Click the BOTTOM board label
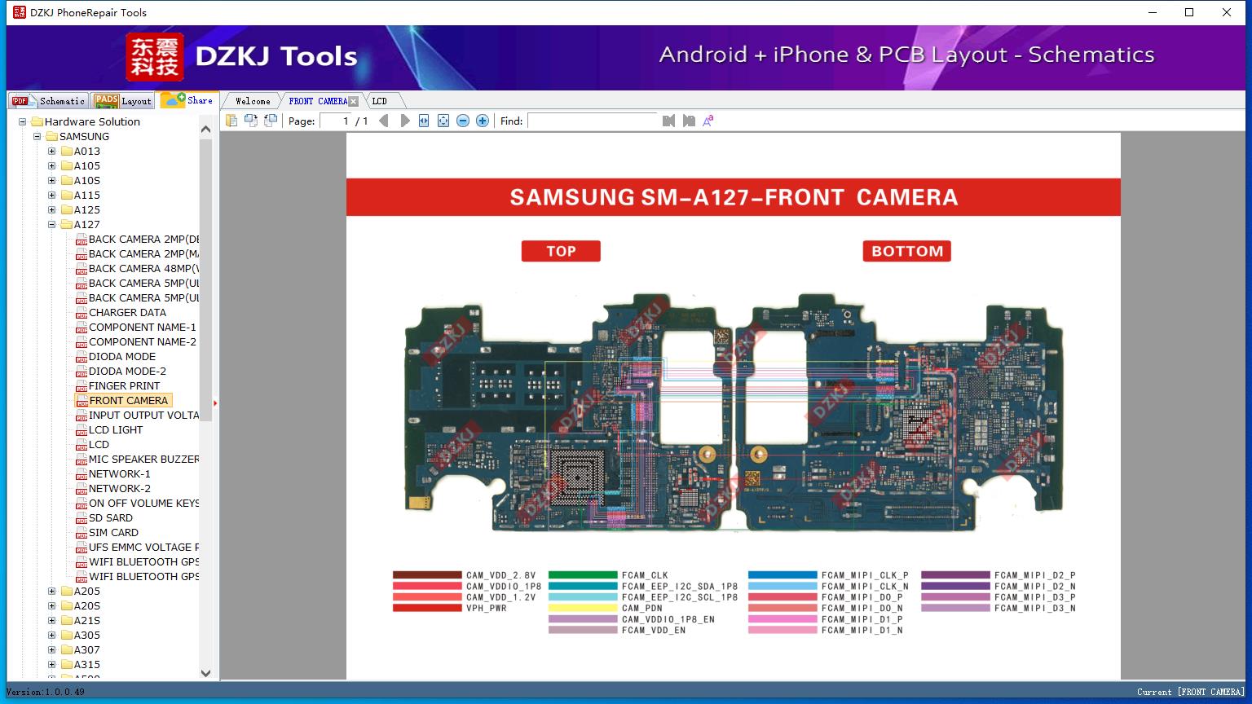1252x704 pixels. [907, 251]
